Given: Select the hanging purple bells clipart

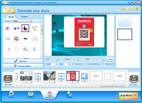Looking at the screenshot, I should (34, 38).
